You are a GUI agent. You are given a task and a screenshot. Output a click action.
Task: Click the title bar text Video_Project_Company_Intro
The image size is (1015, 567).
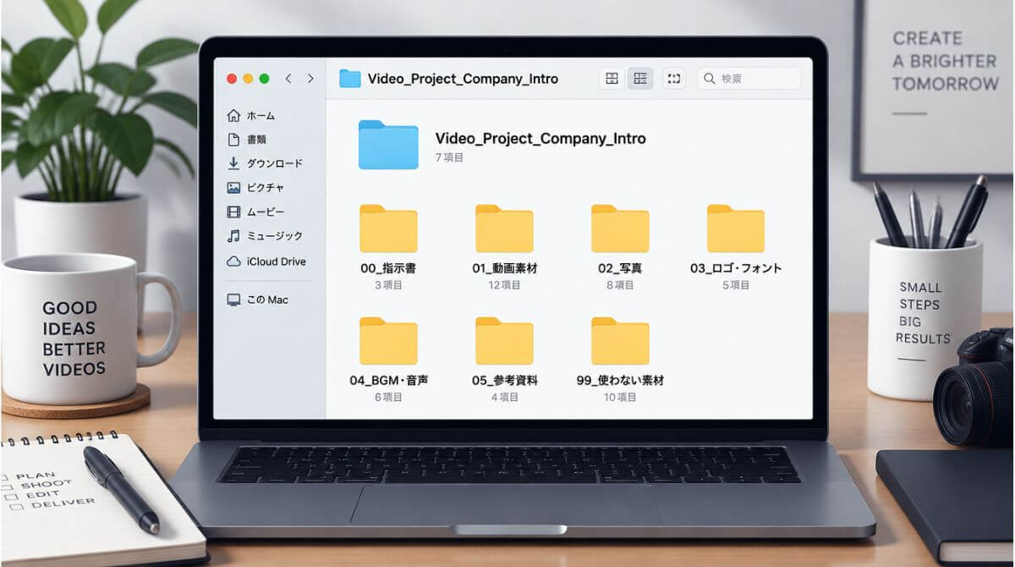(463, 79)
